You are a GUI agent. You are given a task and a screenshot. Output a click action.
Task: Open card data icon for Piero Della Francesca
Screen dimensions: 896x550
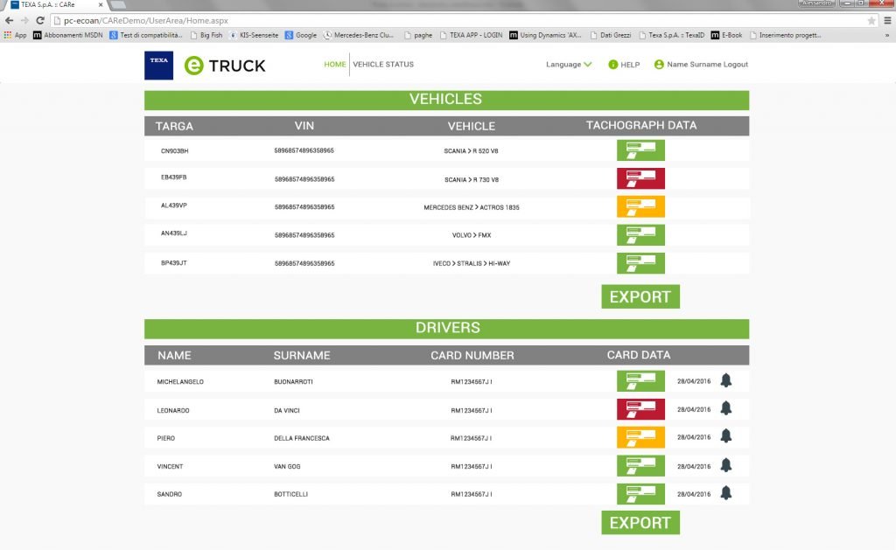click(x=640, y=437)
